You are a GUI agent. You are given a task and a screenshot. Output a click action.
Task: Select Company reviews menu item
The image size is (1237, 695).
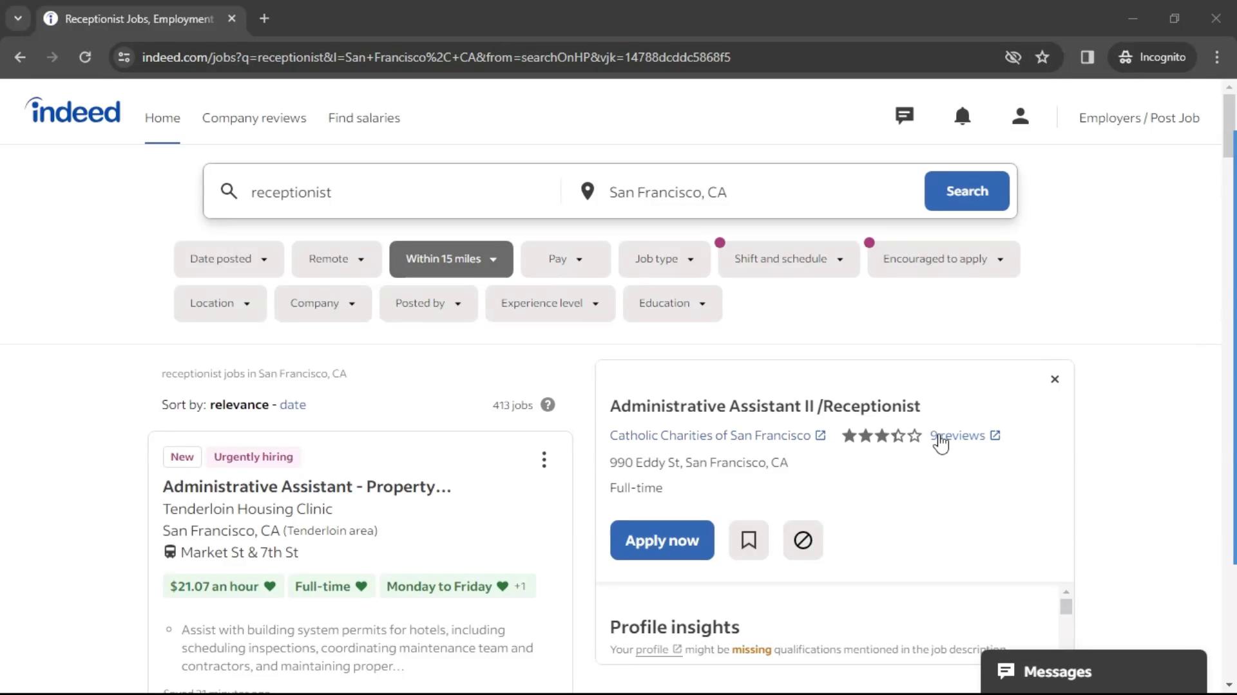[254, 118]
